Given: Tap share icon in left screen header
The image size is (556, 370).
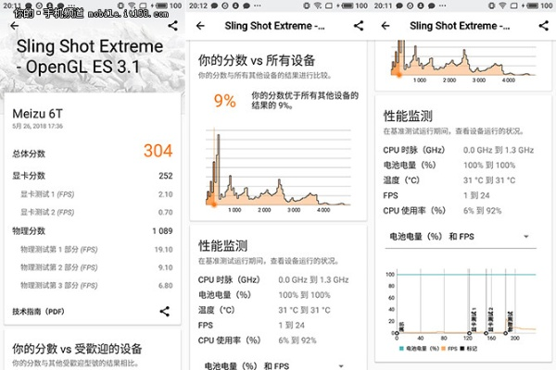Looking at the screenshot, I should pos(172,25).
